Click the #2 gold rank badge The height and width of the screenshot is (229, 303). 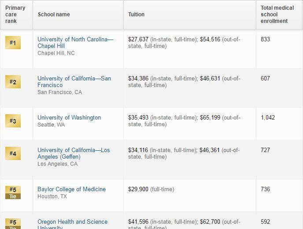(x=13, y=82)
